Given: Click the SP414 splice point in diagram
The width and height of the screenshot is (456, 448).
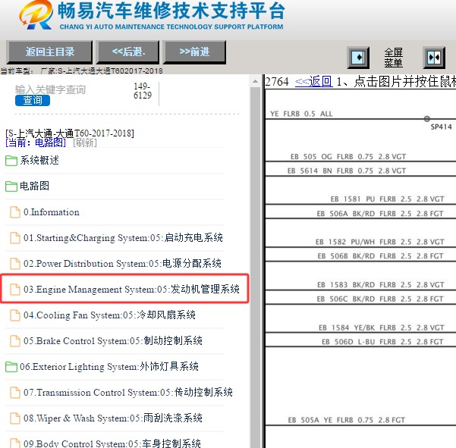Looking at the screenshot, I should [427, 119].
